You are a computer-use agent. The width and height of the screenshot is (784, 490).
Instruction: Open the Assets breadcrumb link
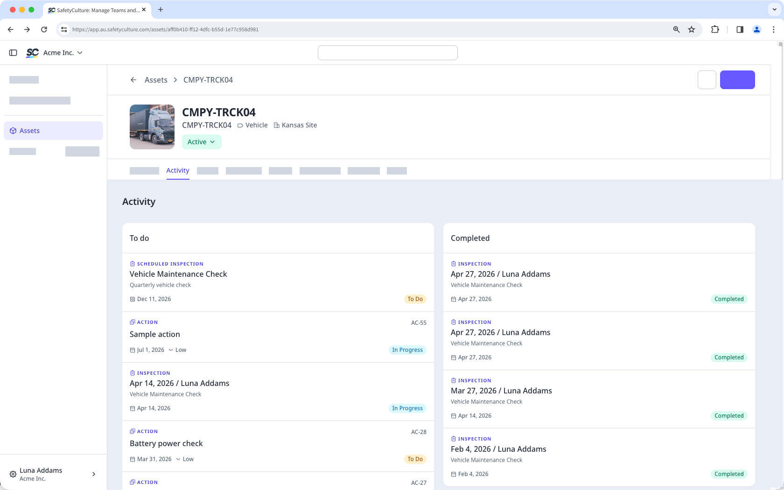(x=156, y=80)
